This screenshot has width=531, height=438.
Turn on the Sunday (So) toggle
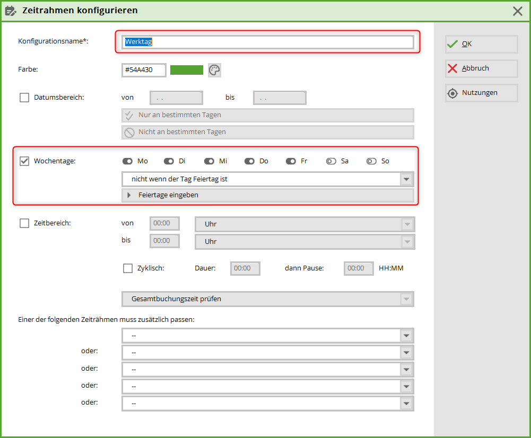(371, 161)
